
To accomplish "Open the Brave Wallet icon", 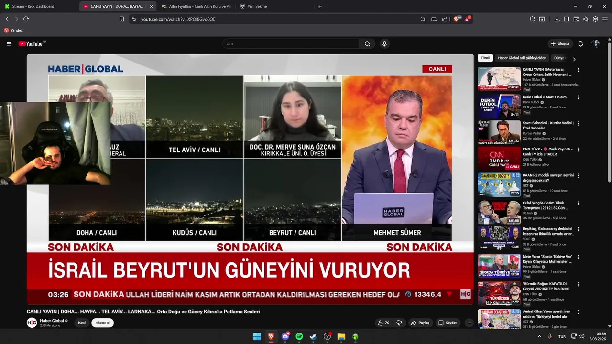I will [576, 19].
